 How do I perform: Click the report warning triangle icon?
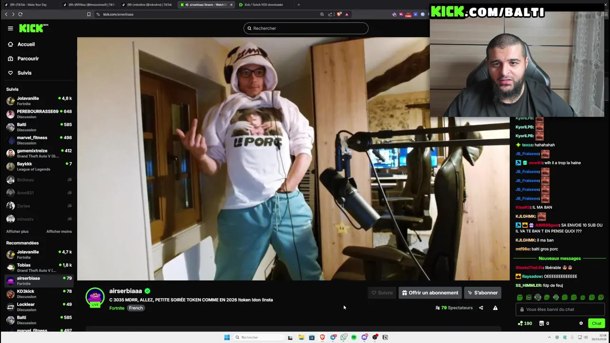pos(495,308)
